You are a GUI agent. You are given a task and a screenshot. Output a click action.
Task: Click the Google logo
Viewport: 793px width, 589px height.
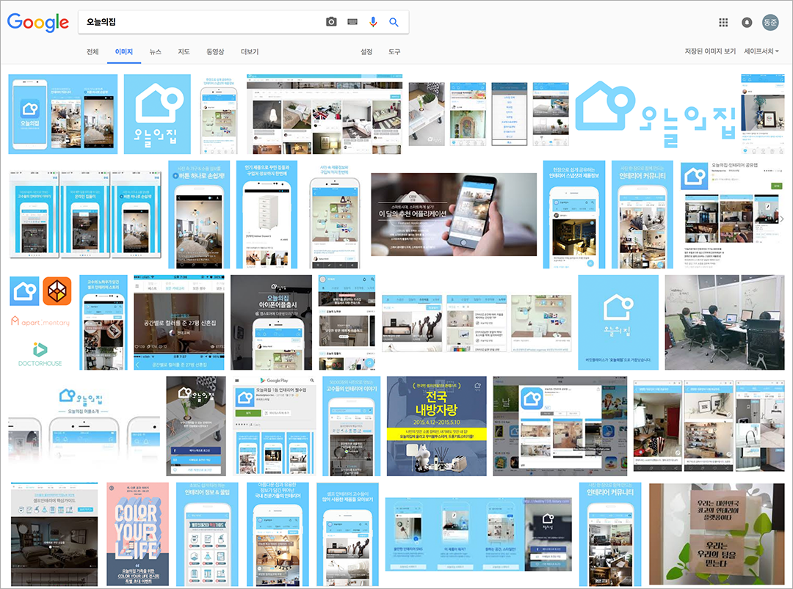coord(38,22)
